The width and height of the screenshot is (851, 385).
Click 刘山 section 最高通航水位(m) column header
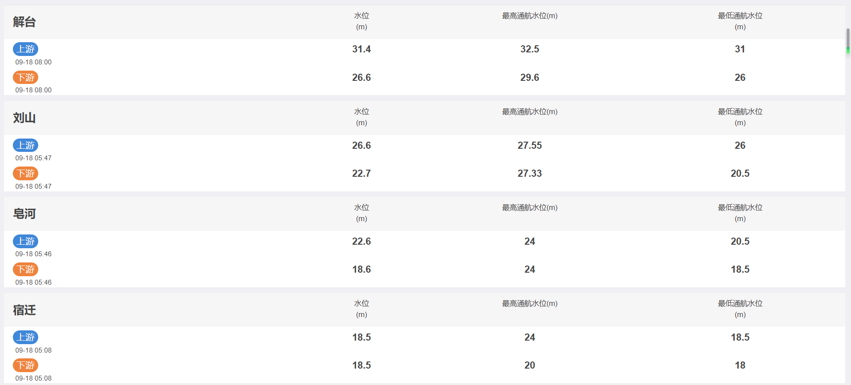click(529, 111)
